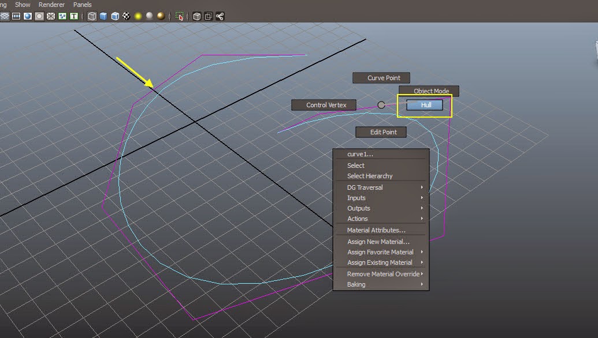Screen dimensions: 598x338
Task: Select Control Vertex mode
Action: pyautogui.click(x=324, y=105)
